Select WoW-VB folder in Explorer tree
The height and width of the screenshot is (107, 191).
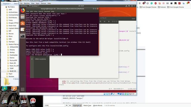pyautogui.click(x=13, y=71)
